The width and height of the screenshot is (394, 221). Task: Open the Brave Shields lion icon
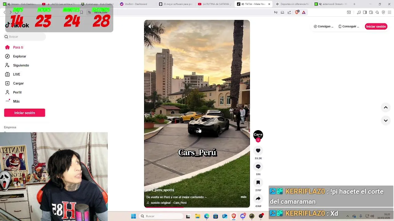tap(297, 12)
